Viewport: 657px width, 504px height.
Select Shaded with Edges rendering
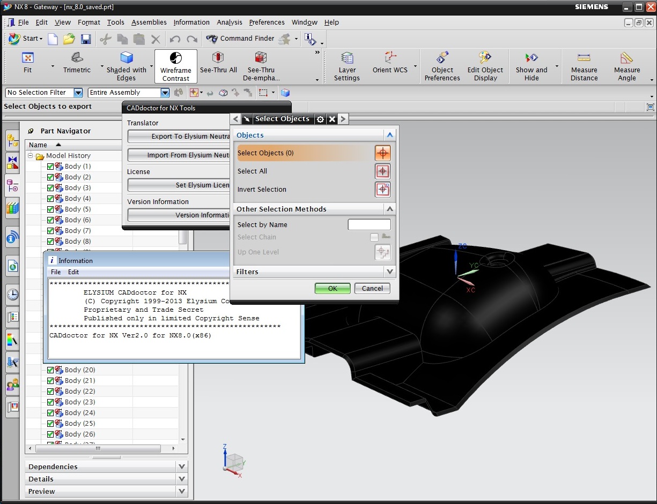[x=126, y=66]
